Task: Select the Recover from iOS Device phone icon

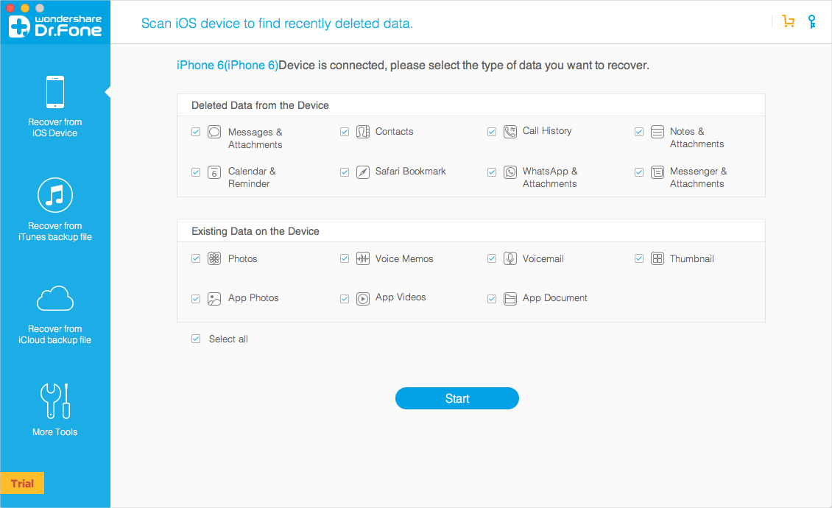Action: pyautogui.click(x=55, y=92)
